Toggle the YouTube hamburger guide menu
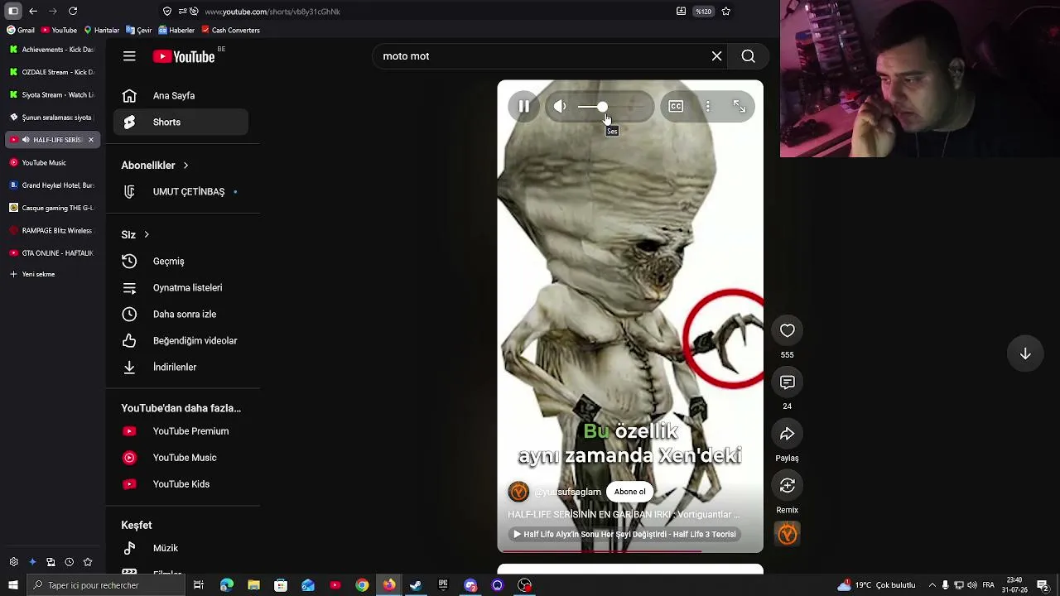The height and width of the screenshot is (596, 1060). click(x=129, y=56)
